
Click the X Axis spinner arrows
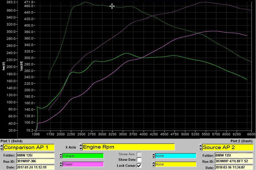tap(80, 147)
